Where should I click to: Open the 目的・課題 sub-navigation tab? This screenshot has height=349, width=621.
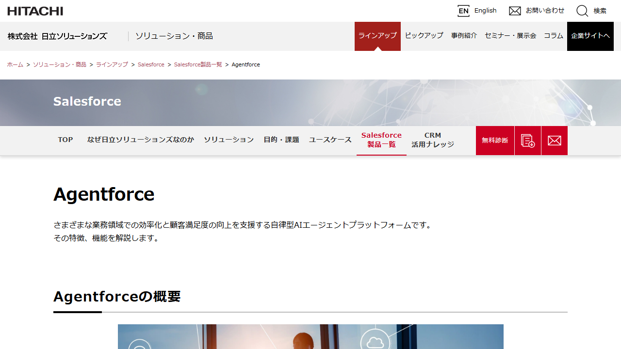pos(281,140)
